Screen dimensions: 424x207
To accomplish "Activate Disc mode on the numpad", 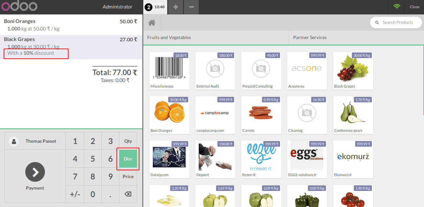I will point(128,159).
